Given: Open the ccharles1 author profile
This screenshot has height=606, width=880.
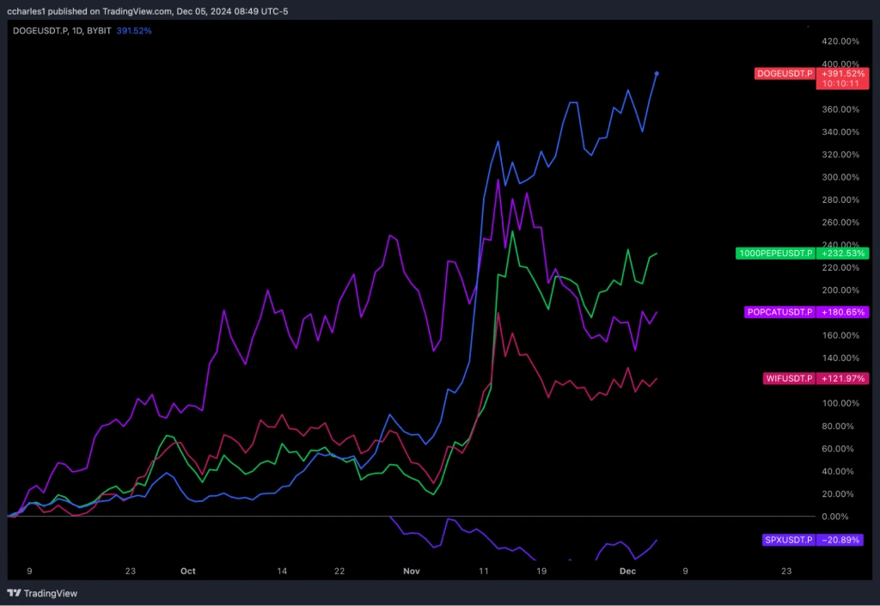Looking at the screenshot, I should pyautogui.click(x=27, y=11).
